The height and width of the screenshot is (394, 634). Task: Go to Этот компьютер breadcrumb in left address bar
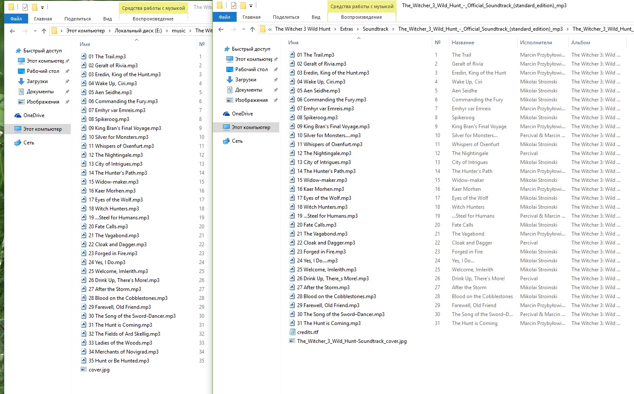(x=85, y=31)
